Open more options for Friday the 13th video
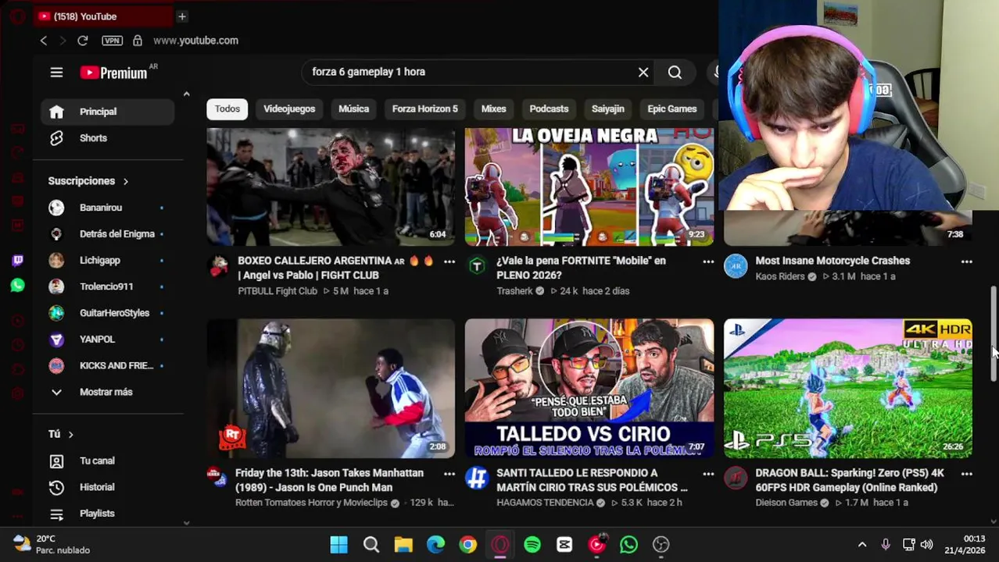999x562 pixels. [x=449, y=474]
